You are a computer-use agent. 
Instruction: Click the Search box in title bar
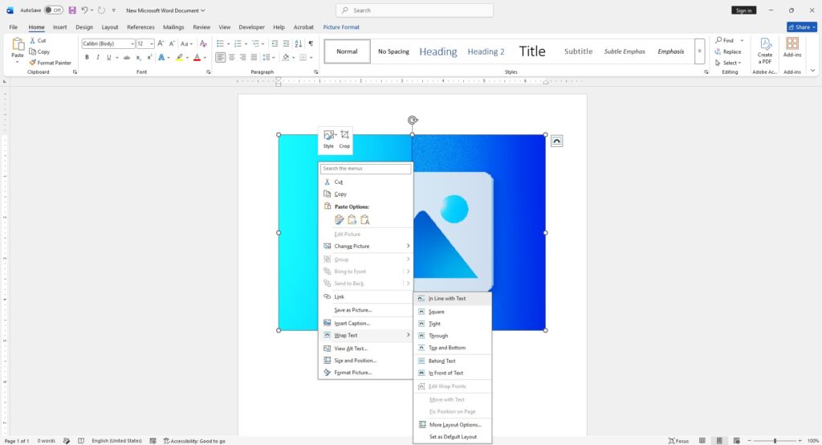[414, 10]
